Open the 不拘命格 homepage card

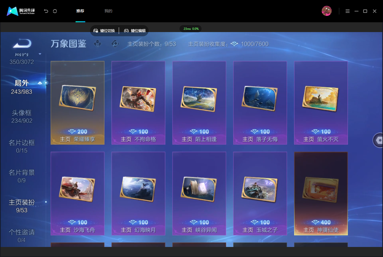pos(138,103)
